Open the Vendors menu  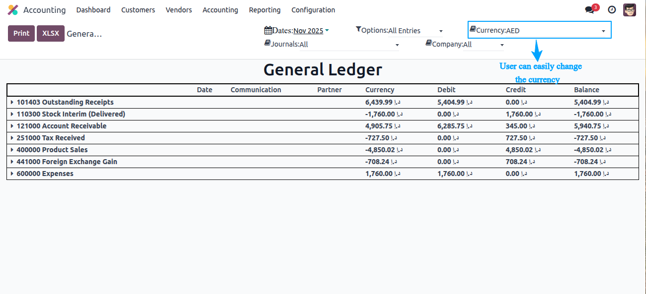179,10
